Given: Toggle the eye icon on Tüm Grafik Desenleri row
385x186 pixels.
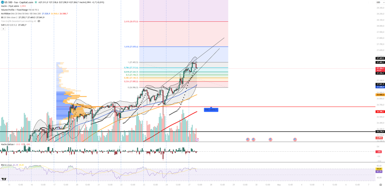Looking at the screenshot, I should [39, 21].
